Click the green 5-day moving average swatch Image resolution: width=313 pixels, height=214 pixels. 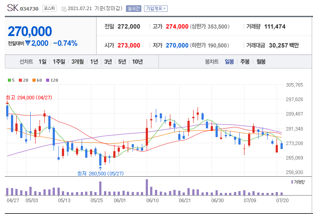click(x=9, y=80)
